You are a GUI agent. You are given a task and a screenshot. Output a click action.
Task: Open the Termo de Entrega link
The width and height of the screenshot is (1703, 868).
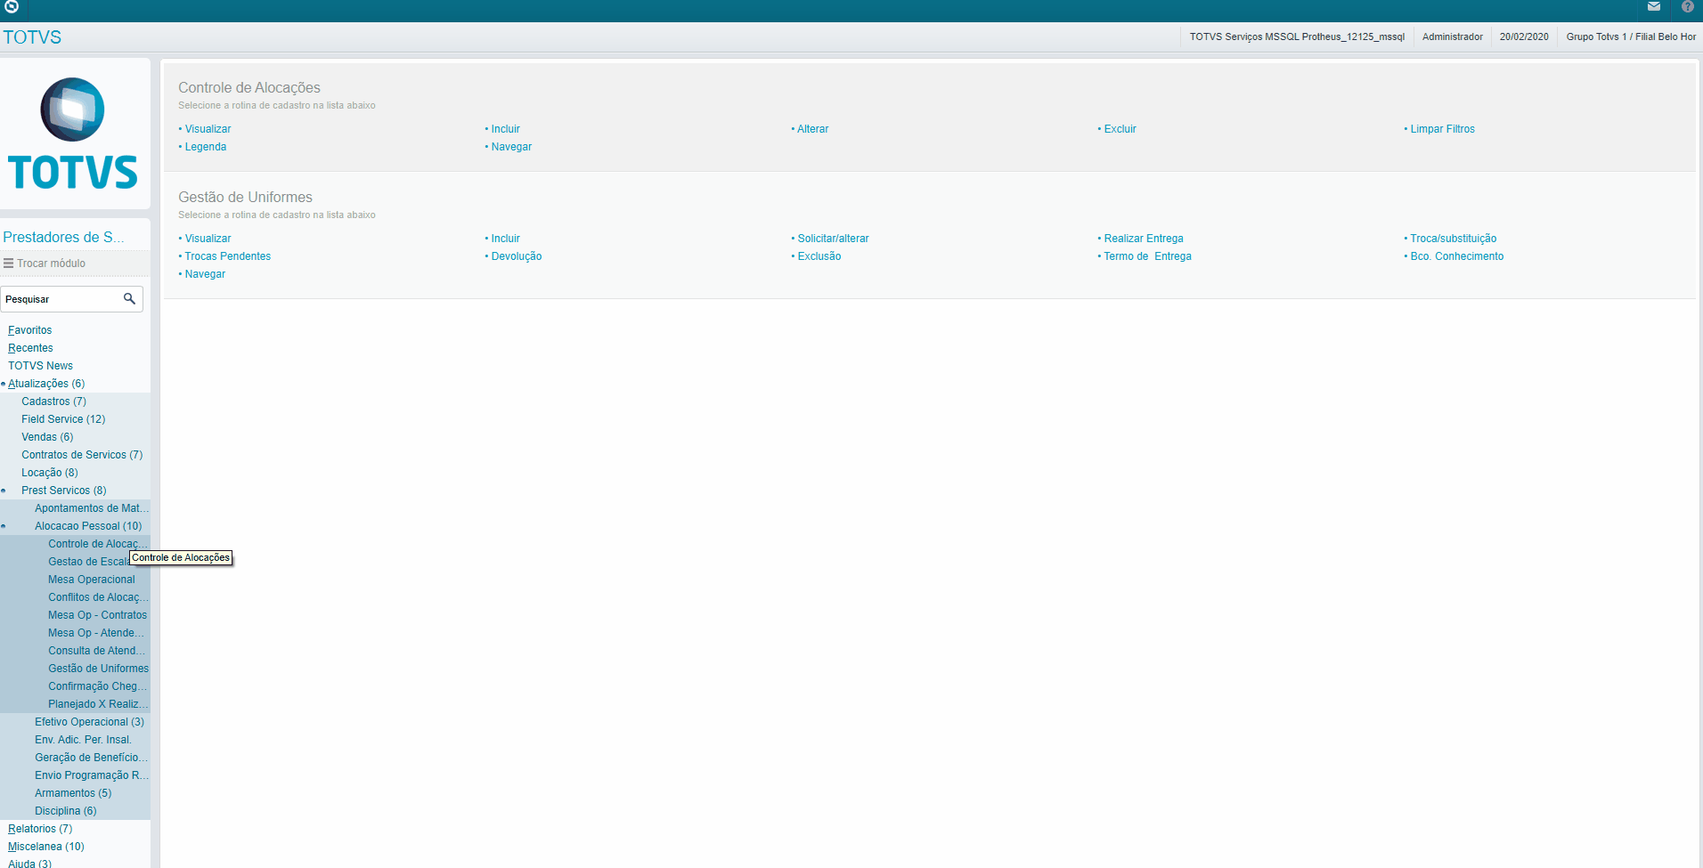pyautogui.click(x=1147, y=256)
